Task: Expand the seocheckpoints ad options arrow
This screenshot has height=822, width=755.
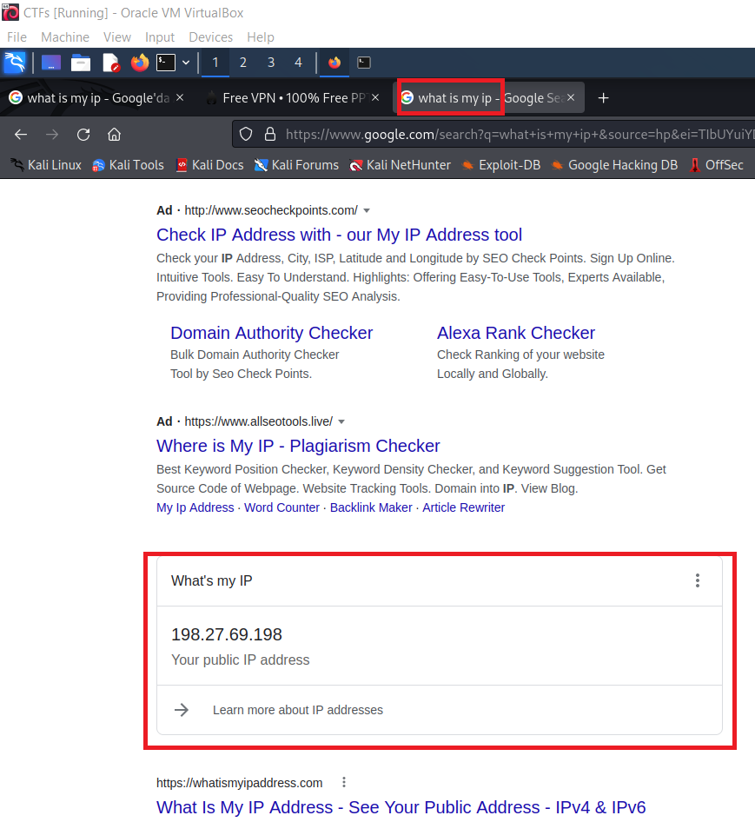Action: pos(367,210)
